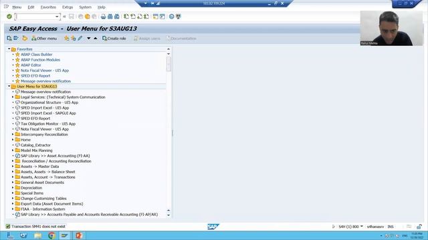Click the Previous Page icon
The width and height of the screenshot is (428, 240).
(x=133, y=17)
